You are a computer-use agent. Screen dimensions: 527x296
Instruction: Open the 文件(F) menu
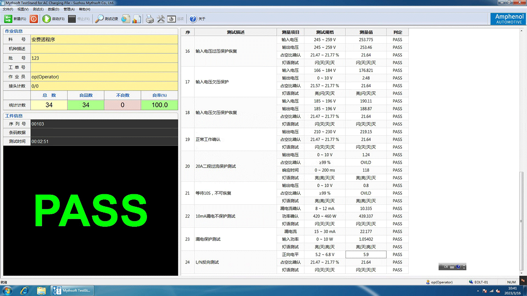[x=8, y=9]
